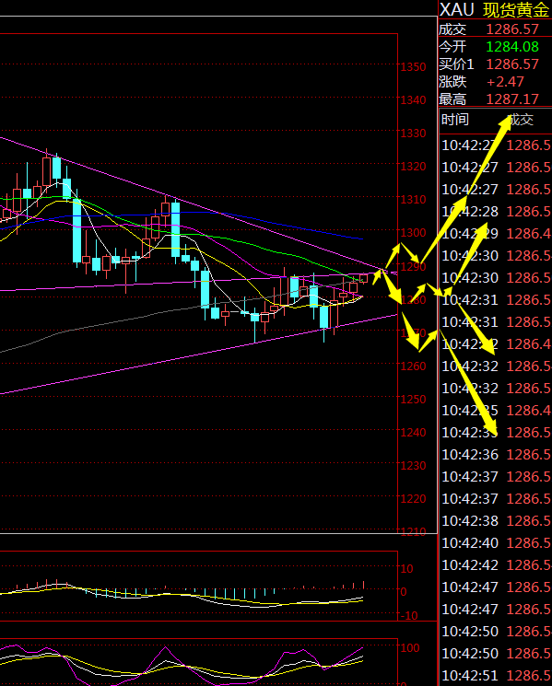
Task: Click the 买价1 bid price value
Action: pyautogui.click(x=512, y=64)
